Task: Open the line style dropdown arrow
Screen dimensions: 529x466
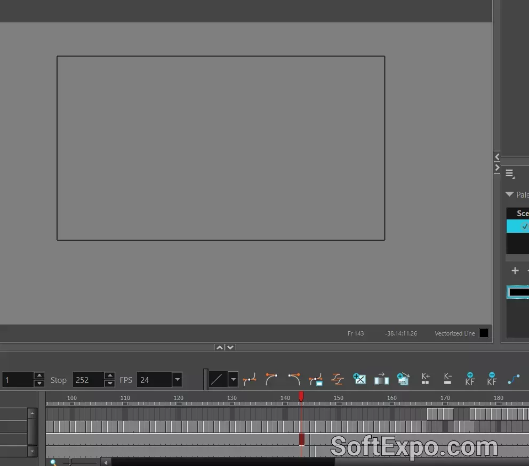Action: pos(233,380)
